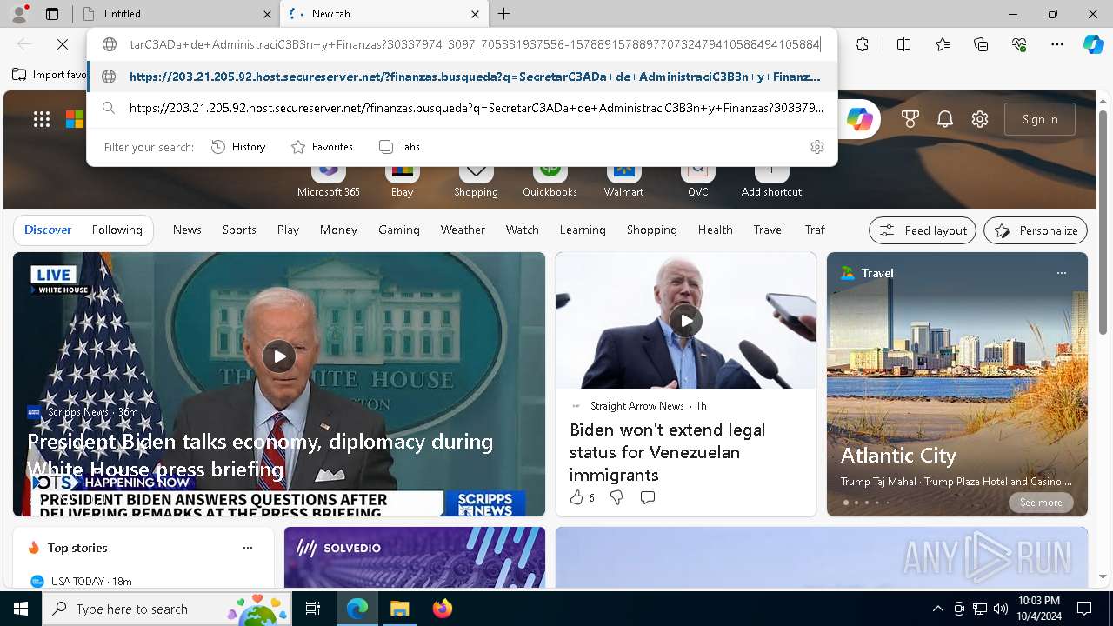
Task: Open the Edge profile icon
Action: pyautogui.click(x=19, y=13)
